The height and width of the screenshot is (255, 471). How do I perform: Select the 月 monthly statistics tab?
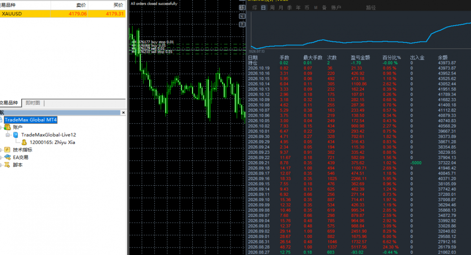pyautogui.click(x=281, y=7)
